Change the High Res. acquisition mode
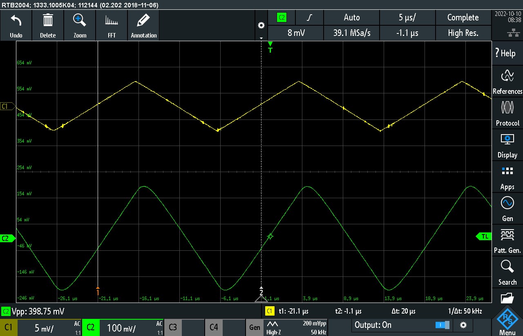Screen dimensions: 523x336 pyautogui.click(x=463, y=33)
